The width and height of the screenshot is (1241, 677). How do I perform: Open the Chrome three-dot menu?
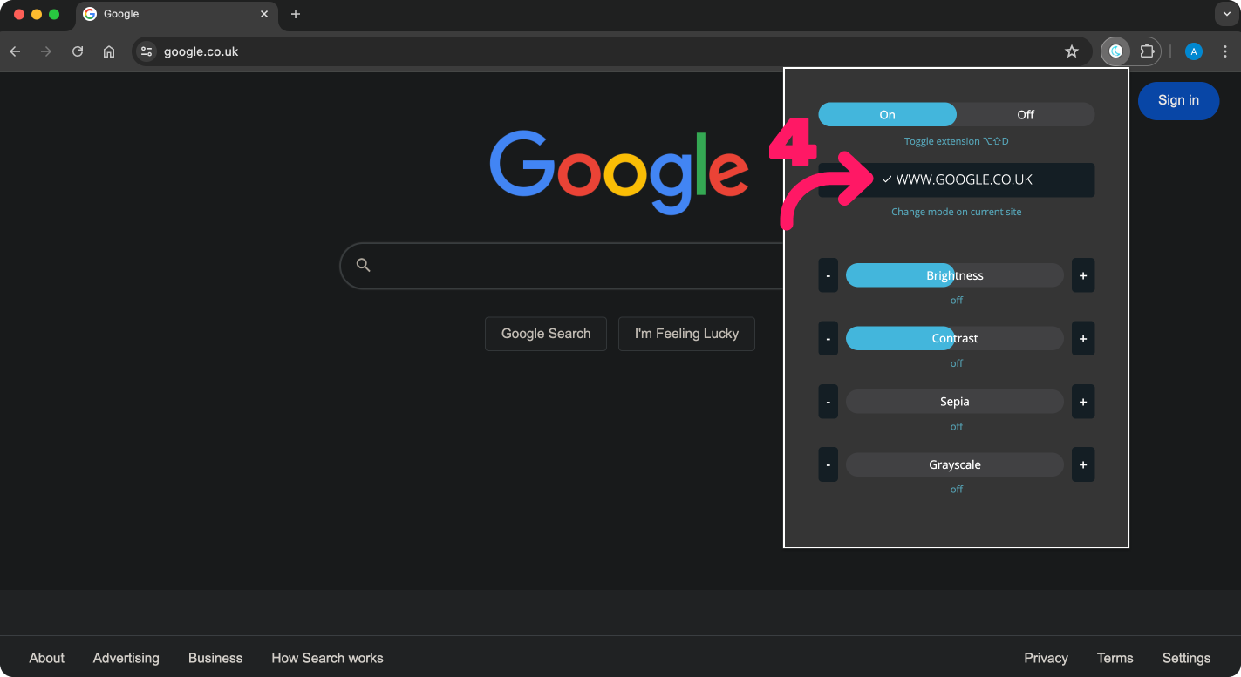1225,51
